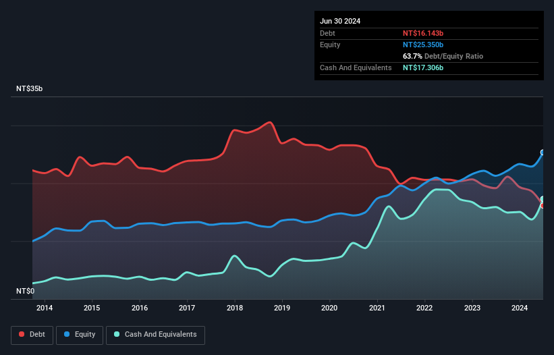Image resolution: width=554 pixels, height=355 pixels.
Task: Click the blue Equity legend dot
Action: [x=67, y=334]
